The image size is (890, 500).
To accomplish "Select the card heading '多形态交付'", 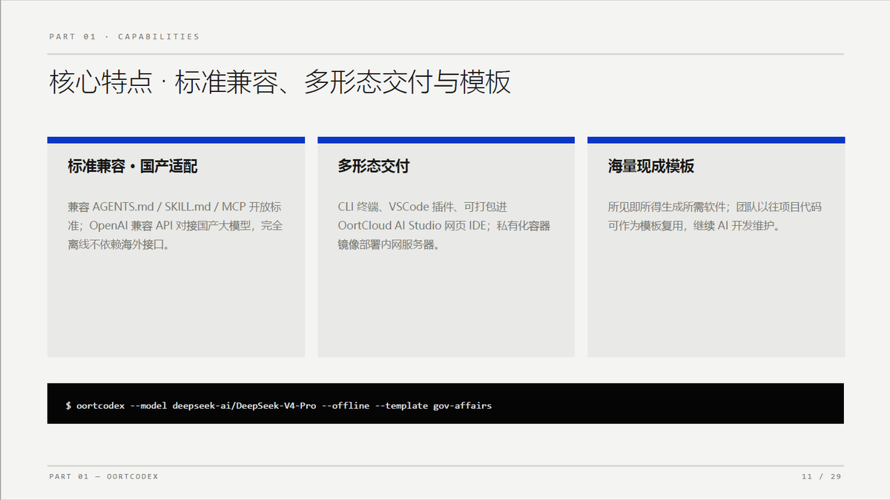I will (374, 166).
